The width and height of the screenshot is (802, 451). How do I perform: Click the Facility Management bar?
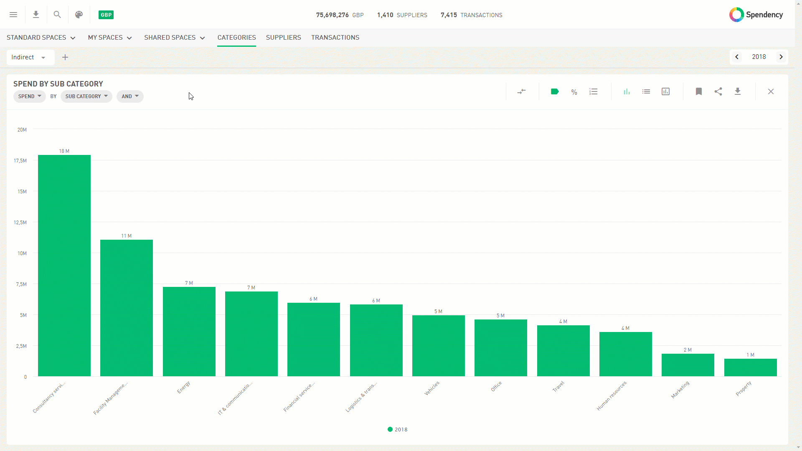click(127, 308)
